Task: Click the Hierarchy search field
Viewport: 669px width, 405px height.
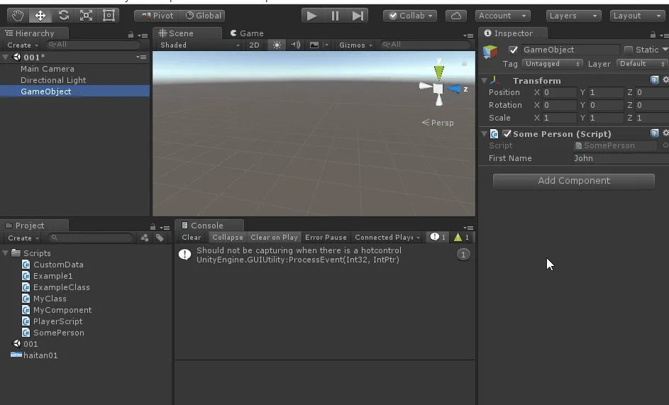Action: click(x=93, y=45)
